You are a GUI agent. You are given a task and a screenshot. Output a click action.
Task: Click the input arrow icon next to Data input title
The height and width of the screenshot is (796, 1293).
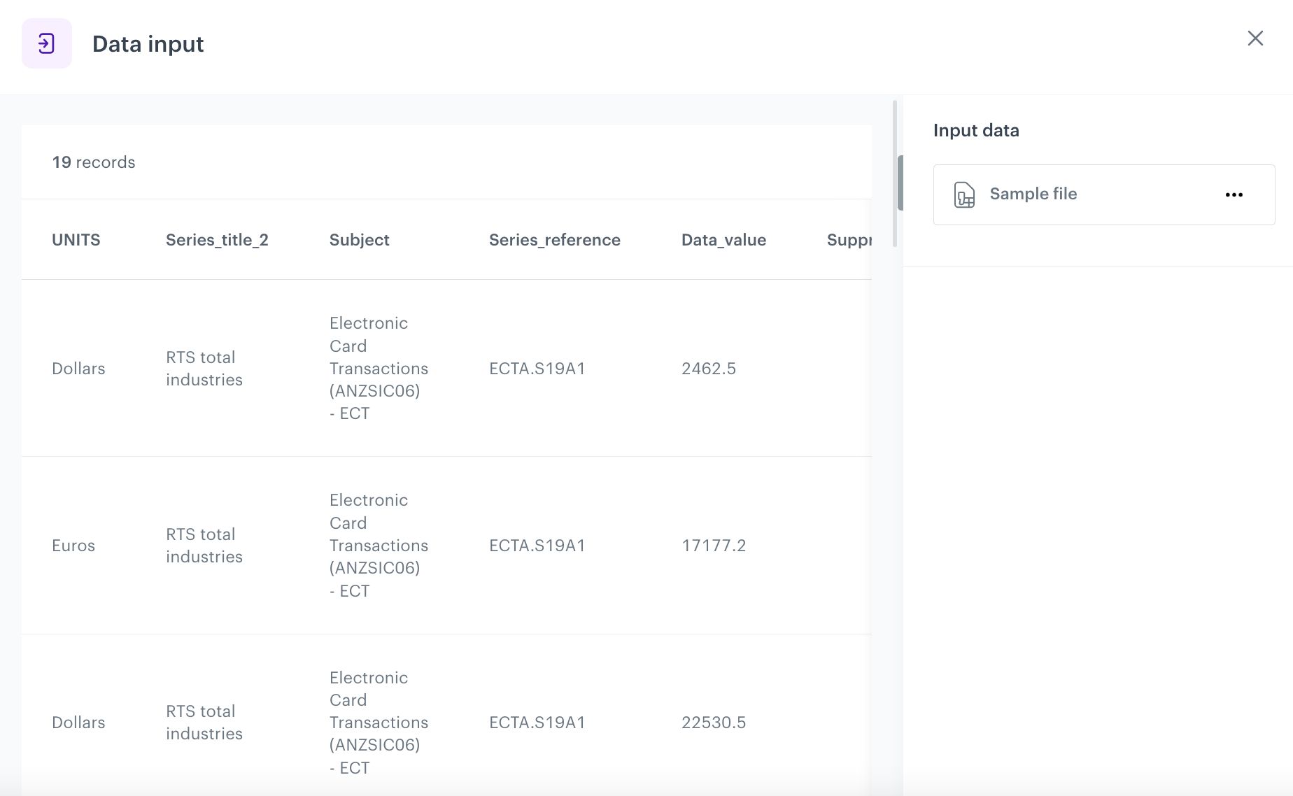[46, 43]
